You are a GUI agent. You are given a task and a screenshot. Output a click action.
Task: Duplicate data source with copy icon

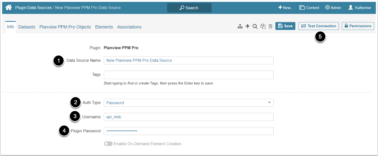point(263,27)
